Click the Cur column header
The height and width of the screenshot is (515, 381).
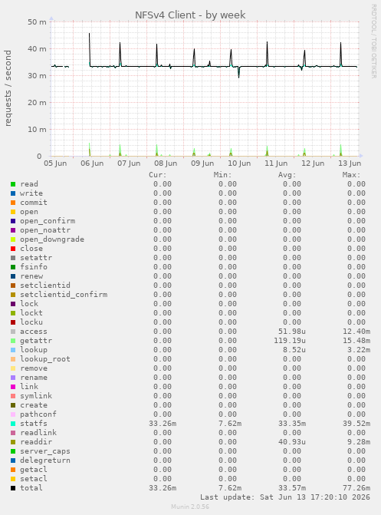(x=158, y=175)
